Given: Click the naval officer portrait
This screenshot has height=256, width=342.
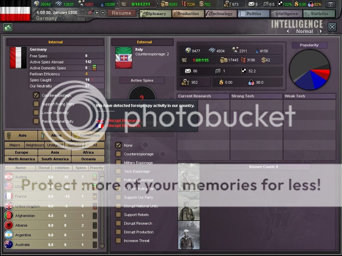Looking at the screenshot, I should (189, 235).
